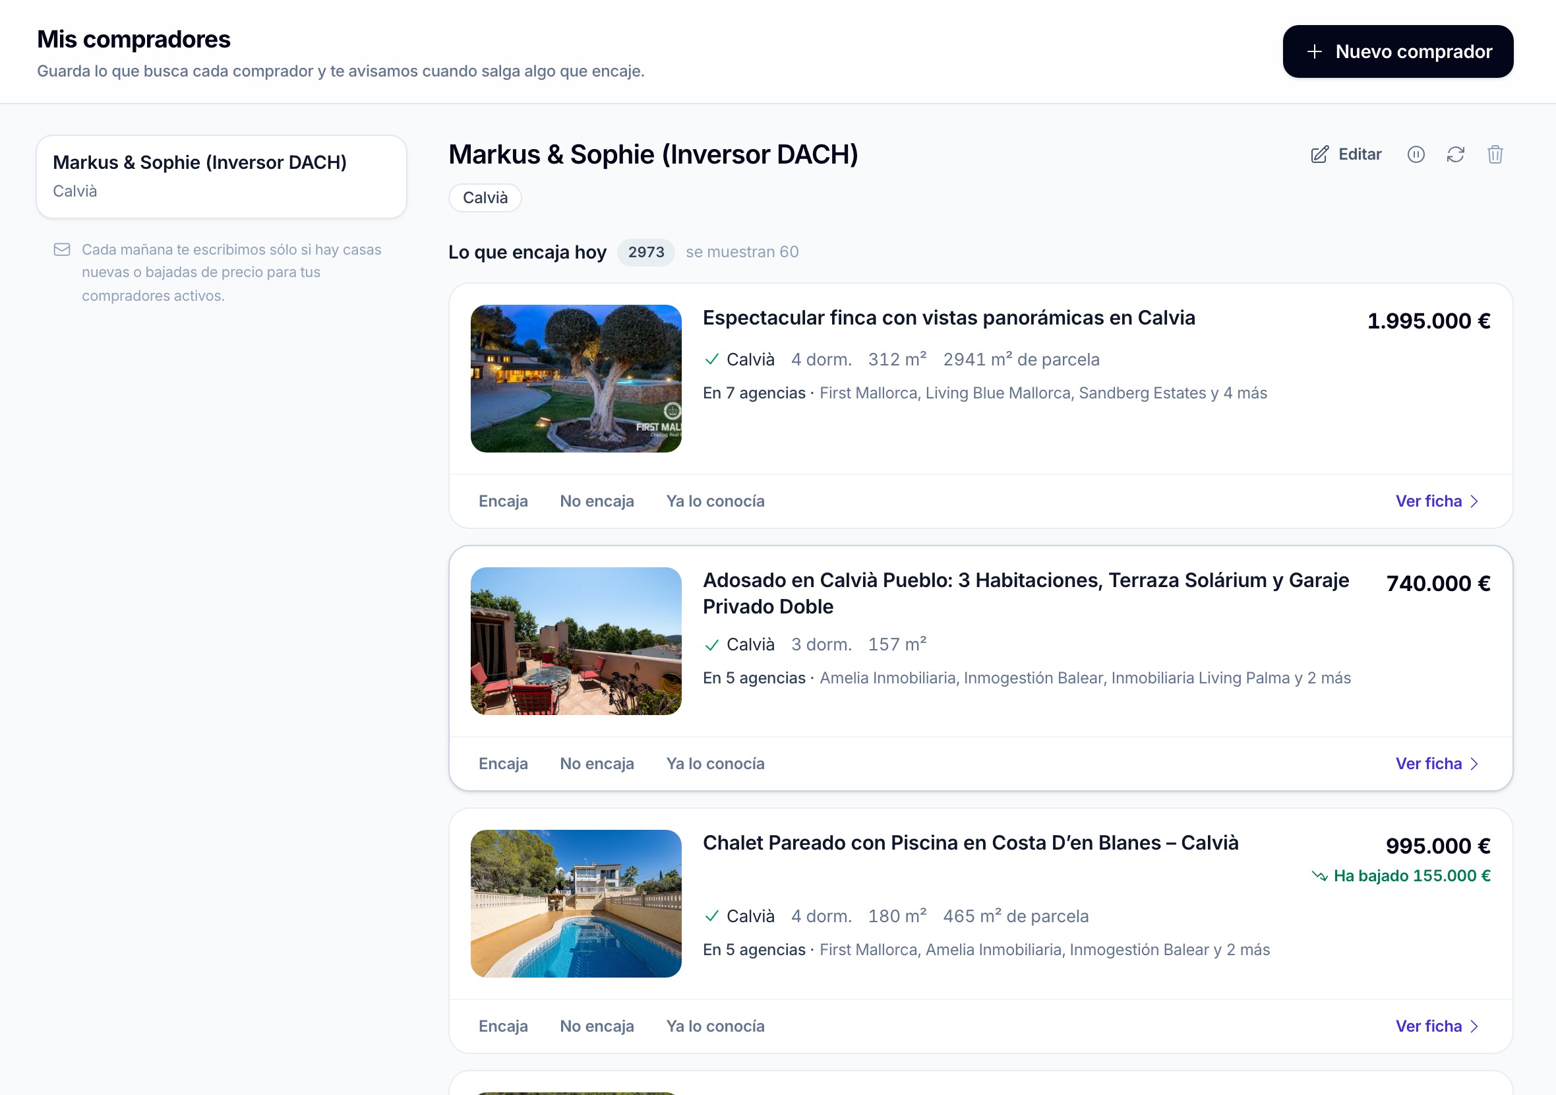
Task: Open the terrace photo of the Adosado listing
Action: pos(576,641)
